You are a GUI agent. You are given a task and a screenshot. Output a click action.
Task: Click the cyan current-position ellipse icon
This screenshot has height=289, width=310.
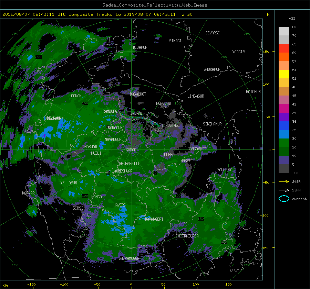(x=284, y=199)
